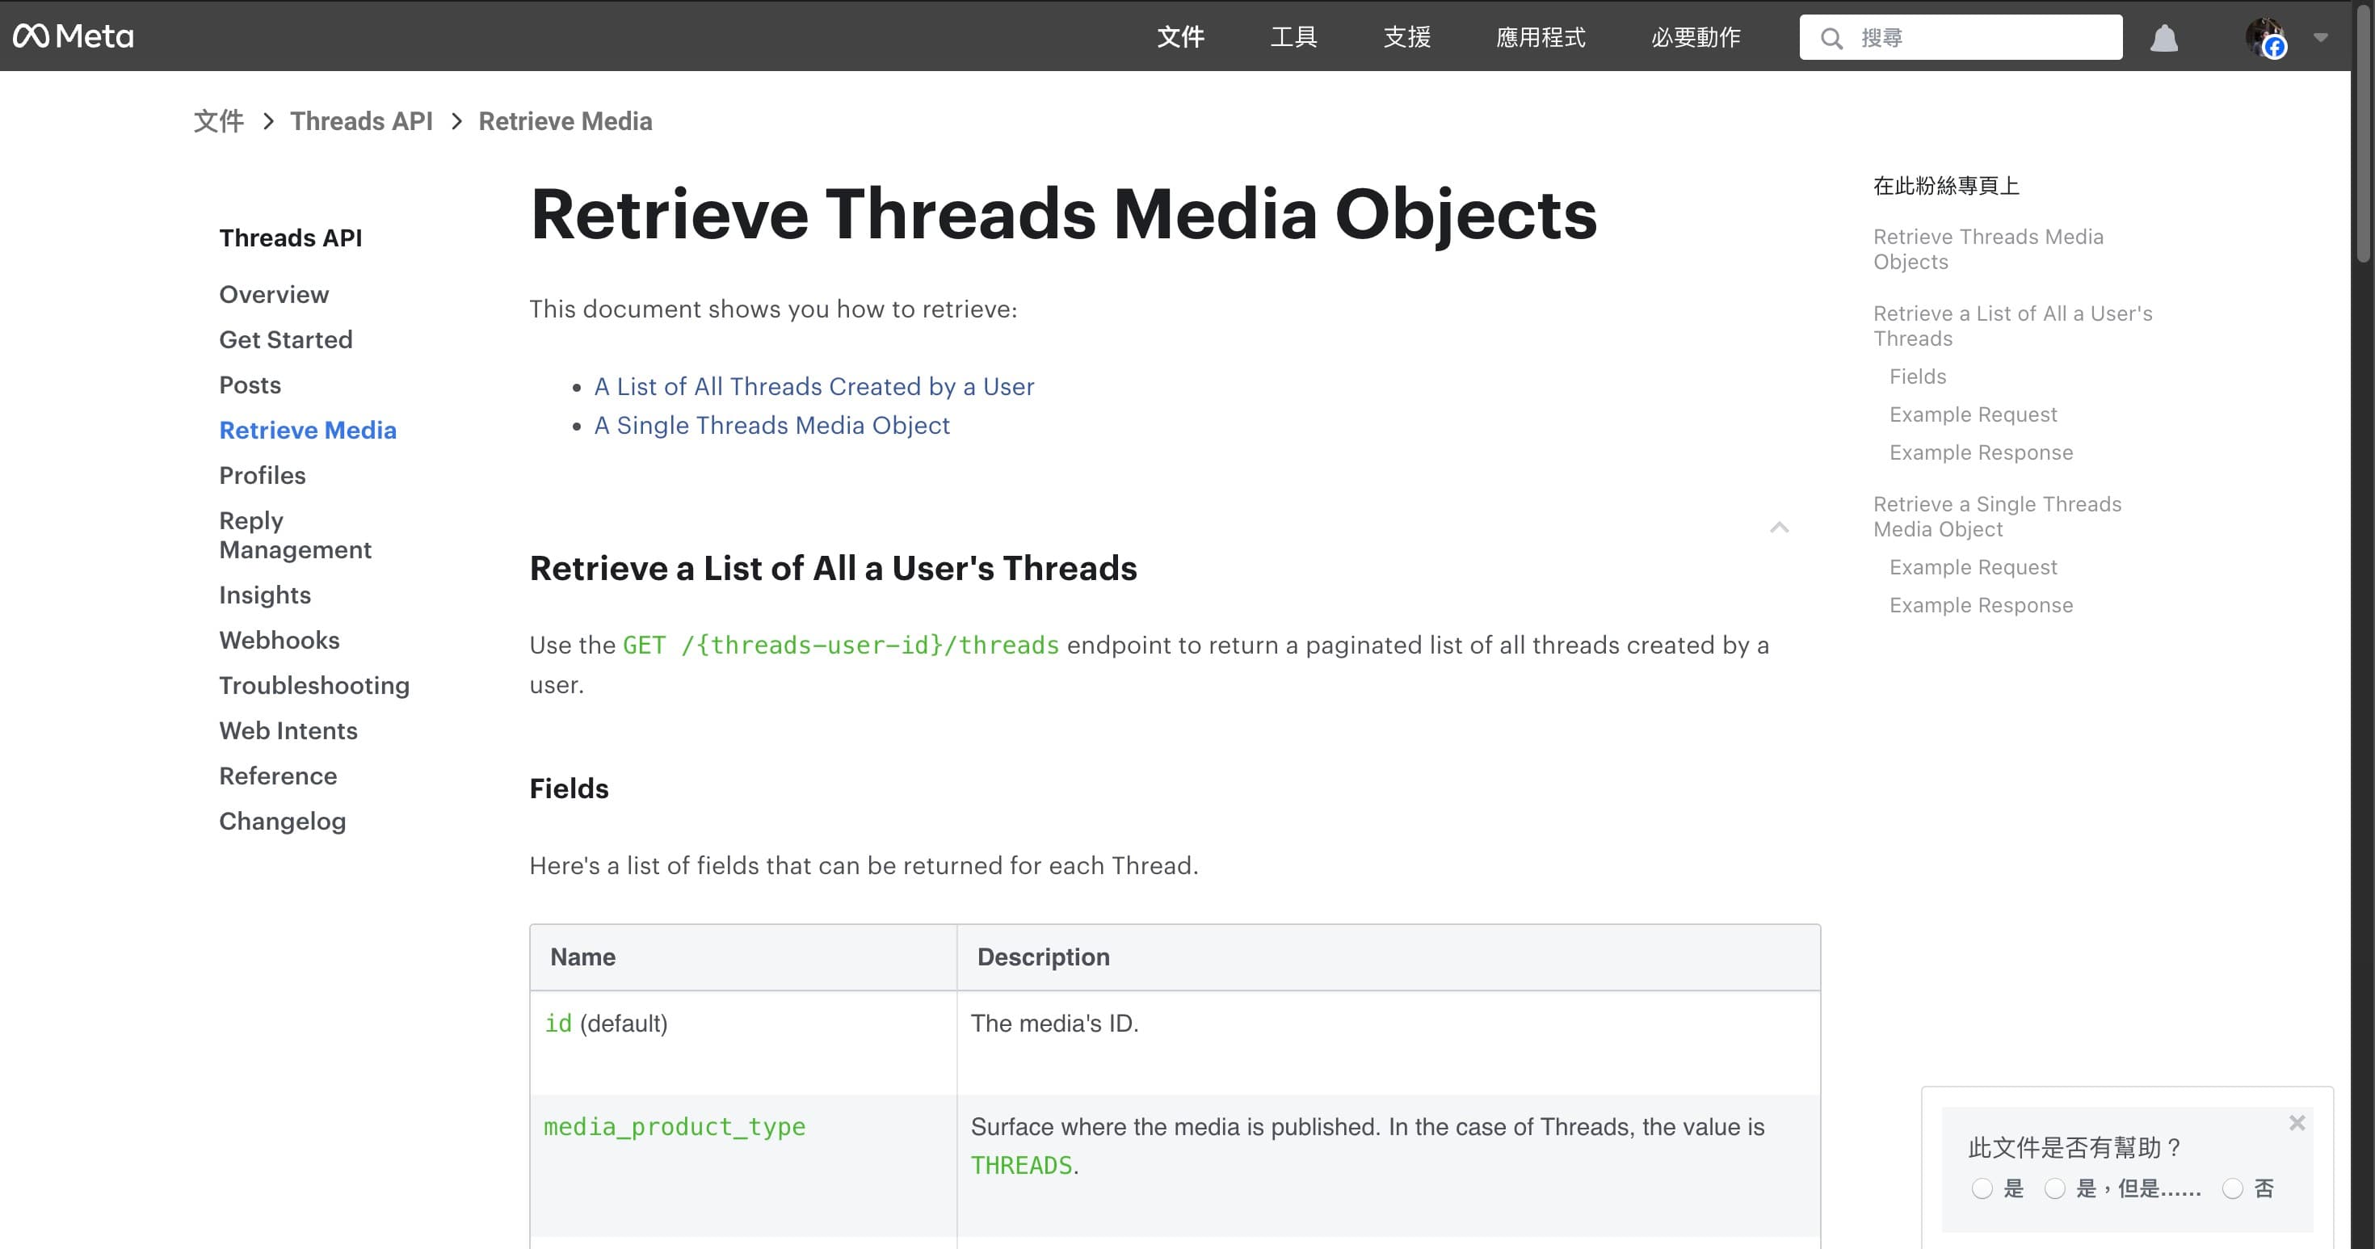Click the search magnifier icon
2375x1249 pixels.
coord(1833,37)
